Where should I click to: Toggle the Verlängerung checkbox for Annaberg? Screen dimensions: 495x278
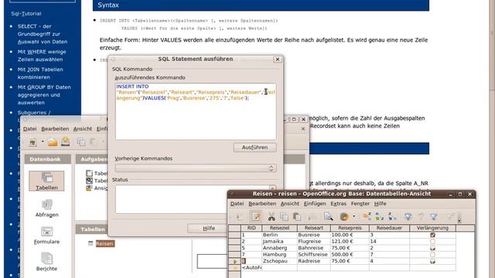(432, 248)
